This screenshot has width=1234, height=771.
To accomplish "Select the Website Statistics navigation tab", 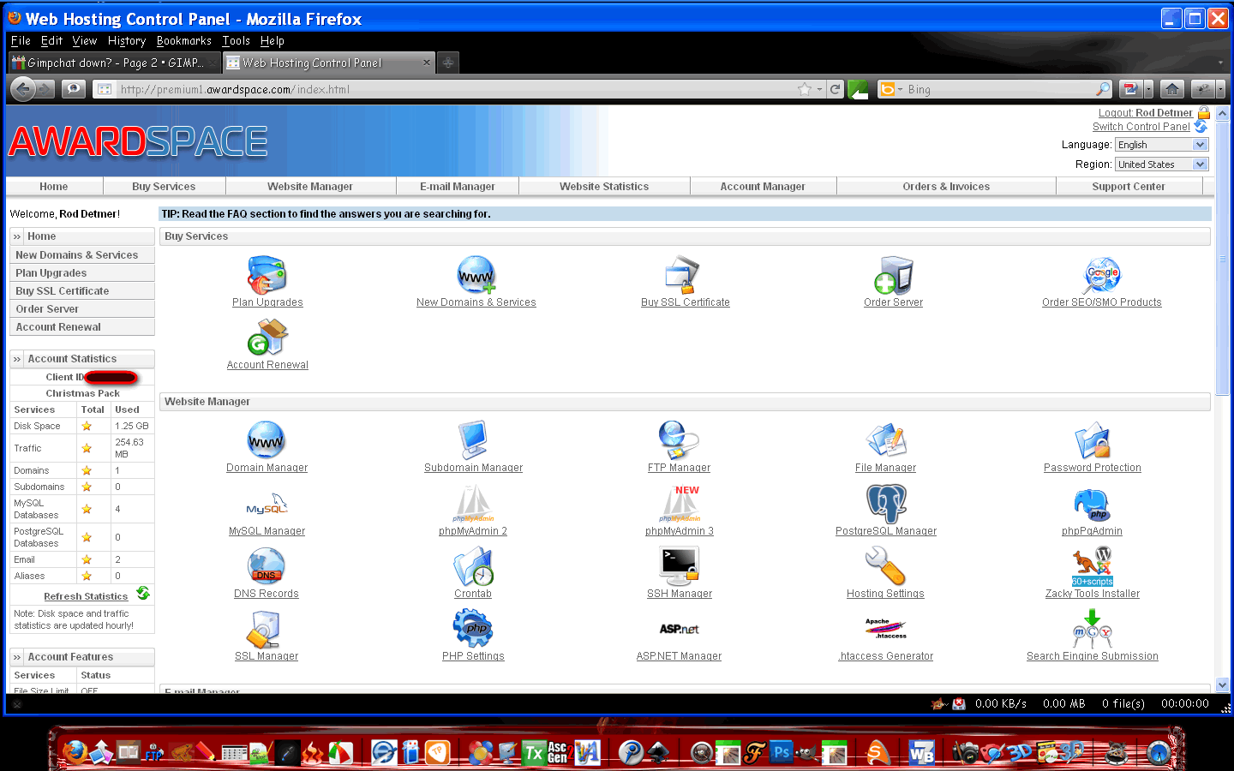I will pyautogui.click(x=604, y=186).
